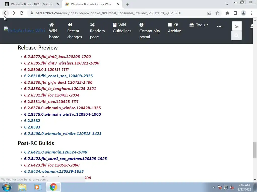Image resolution: width=257 pixels, height=192 pixels.
Task: Open build 6.2.8331.fbl_loc.120425-2034
Action: 52,95
